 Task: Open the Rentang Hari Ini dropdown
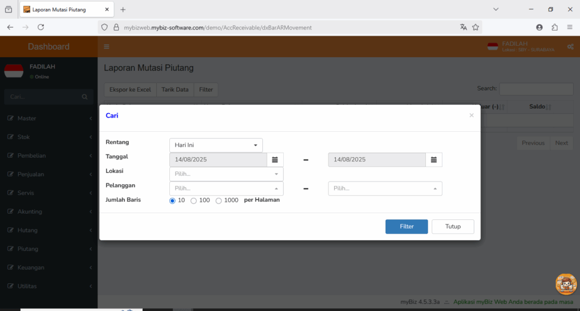click(216, 145)
